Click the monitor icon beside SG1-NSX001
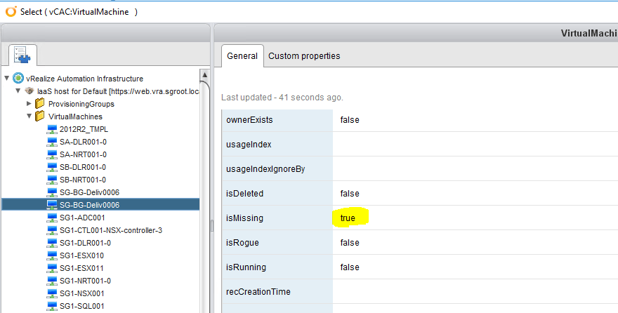The image size is (618, 313). [x=52, y=293]
